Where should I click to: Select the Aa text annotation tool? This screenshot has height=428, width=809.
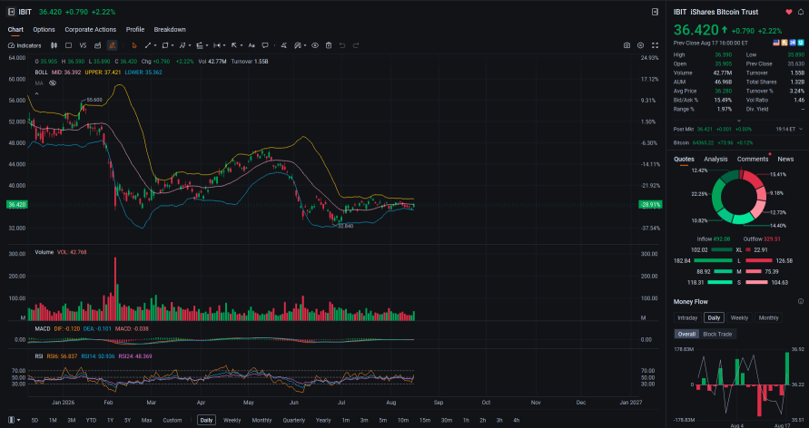(252, 45)
